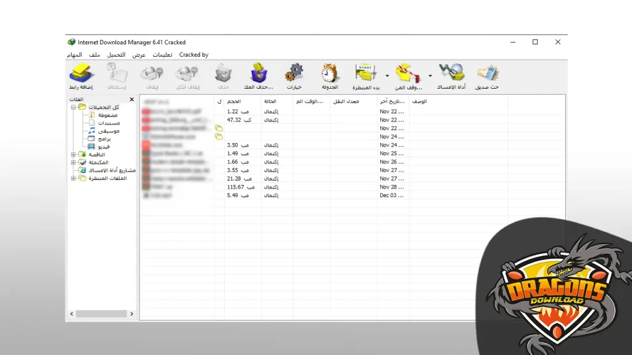Screen dimensions: 632x355
Task: Open dropdown arrow beside Stop Queue
Action: [430, 76]
